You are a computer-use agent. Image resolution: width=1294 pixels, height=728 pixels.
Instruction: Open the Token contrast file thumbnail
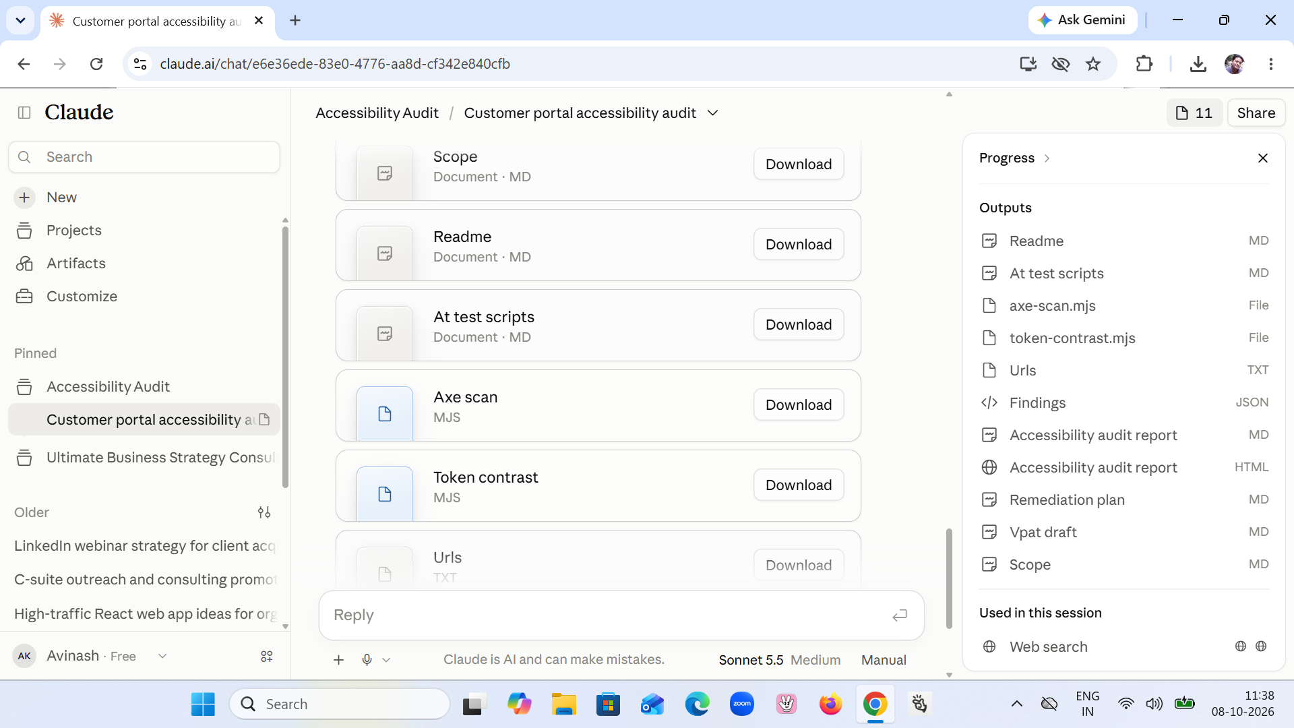coord(385,494)
